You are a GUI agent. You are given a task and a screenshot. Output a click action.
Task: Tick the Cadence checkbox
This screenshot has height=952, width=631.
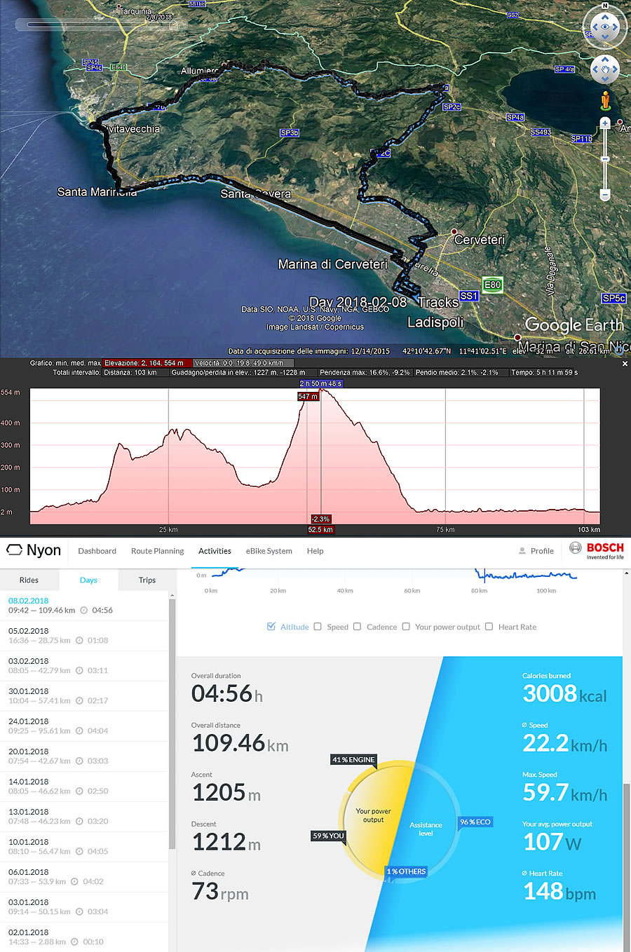point(358,627)
